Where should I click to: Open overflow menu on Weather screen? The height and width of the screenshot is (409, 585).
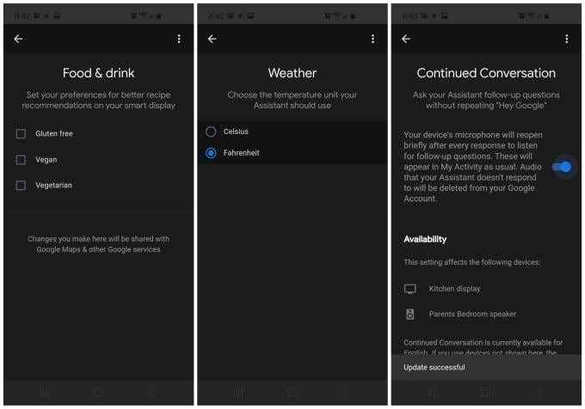coord(373,39)
